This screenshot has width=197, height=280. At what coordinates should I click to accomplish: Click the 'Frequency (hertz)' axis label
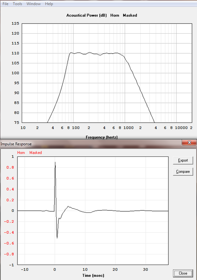pyautogui.click(x=101, y=137)
